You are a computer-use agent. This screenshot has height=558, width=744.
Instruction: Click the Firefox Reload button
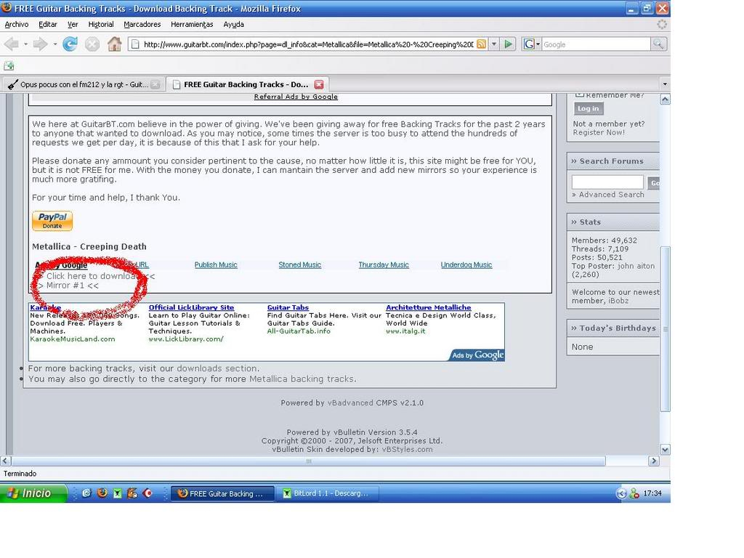click(70, 44)
